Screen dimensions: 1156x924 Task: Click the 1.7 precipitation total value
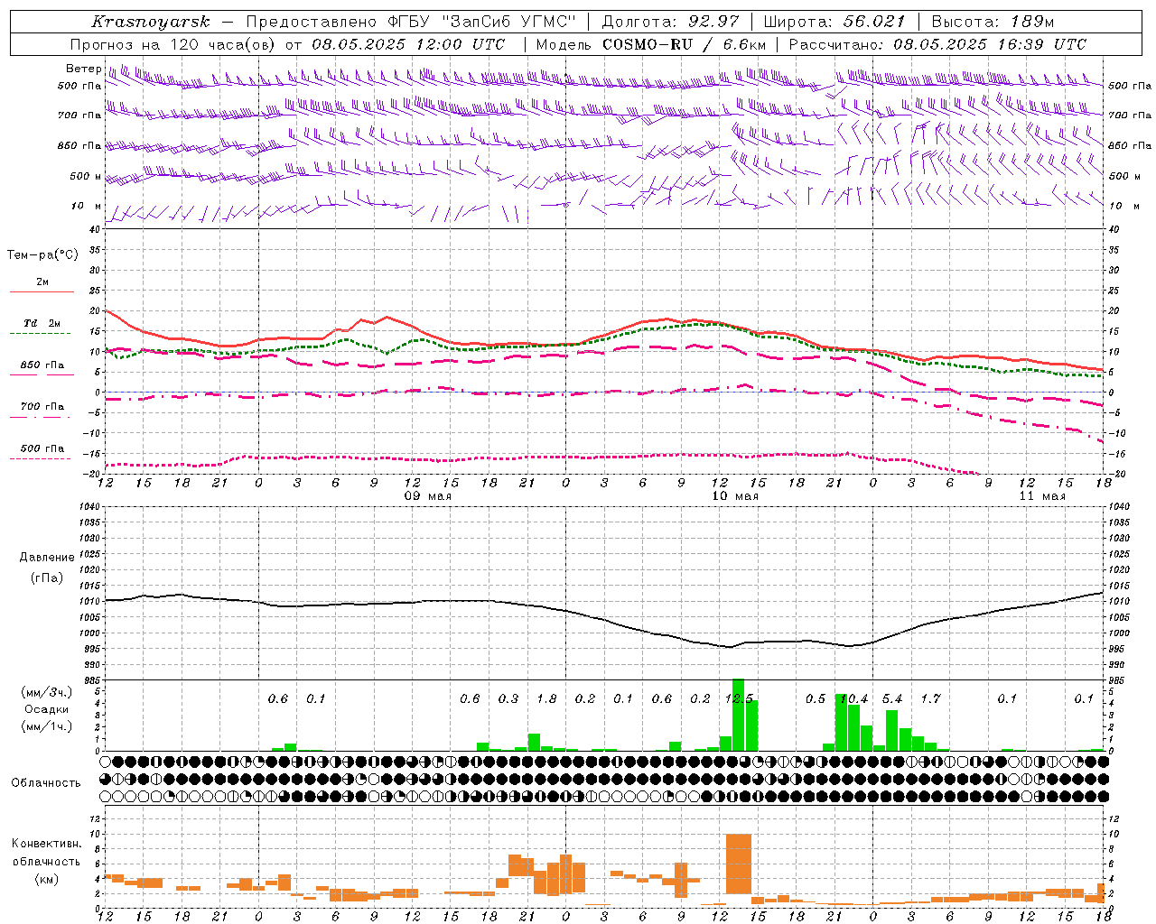(930, 698)
